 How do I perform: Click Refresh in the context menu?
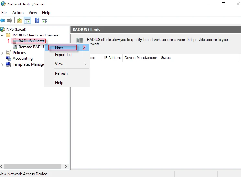point(61,73)
